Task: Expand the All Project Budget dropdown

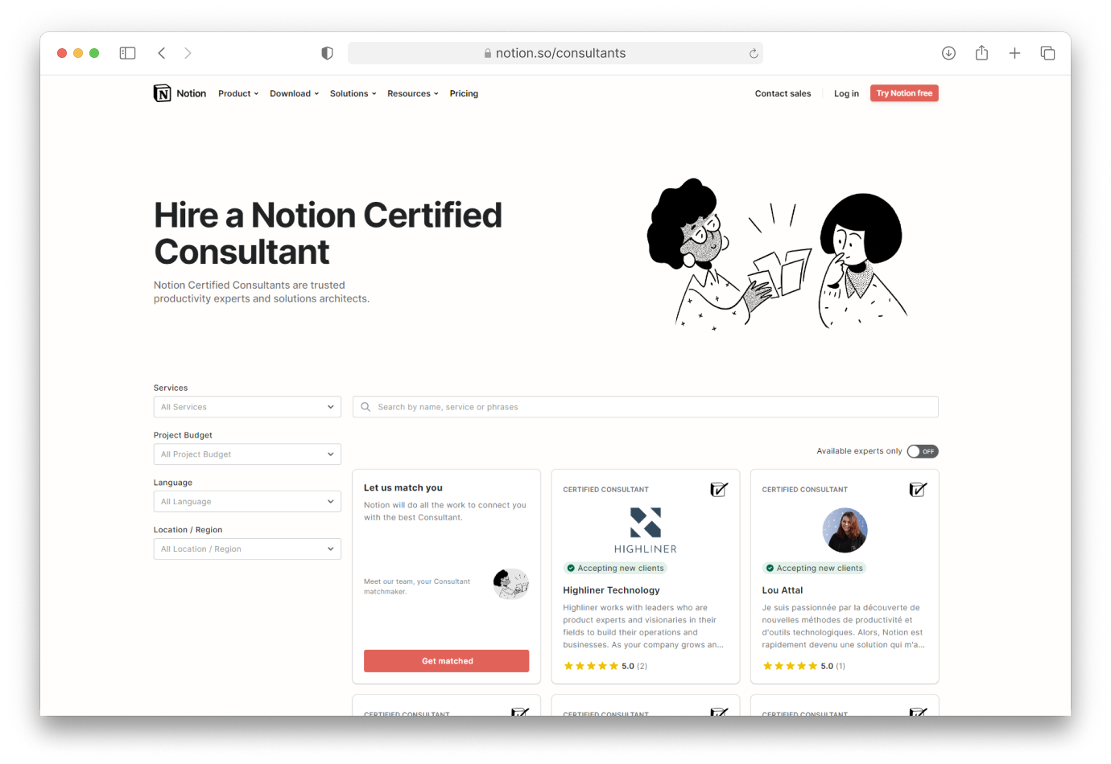Action: pos(247,454)
